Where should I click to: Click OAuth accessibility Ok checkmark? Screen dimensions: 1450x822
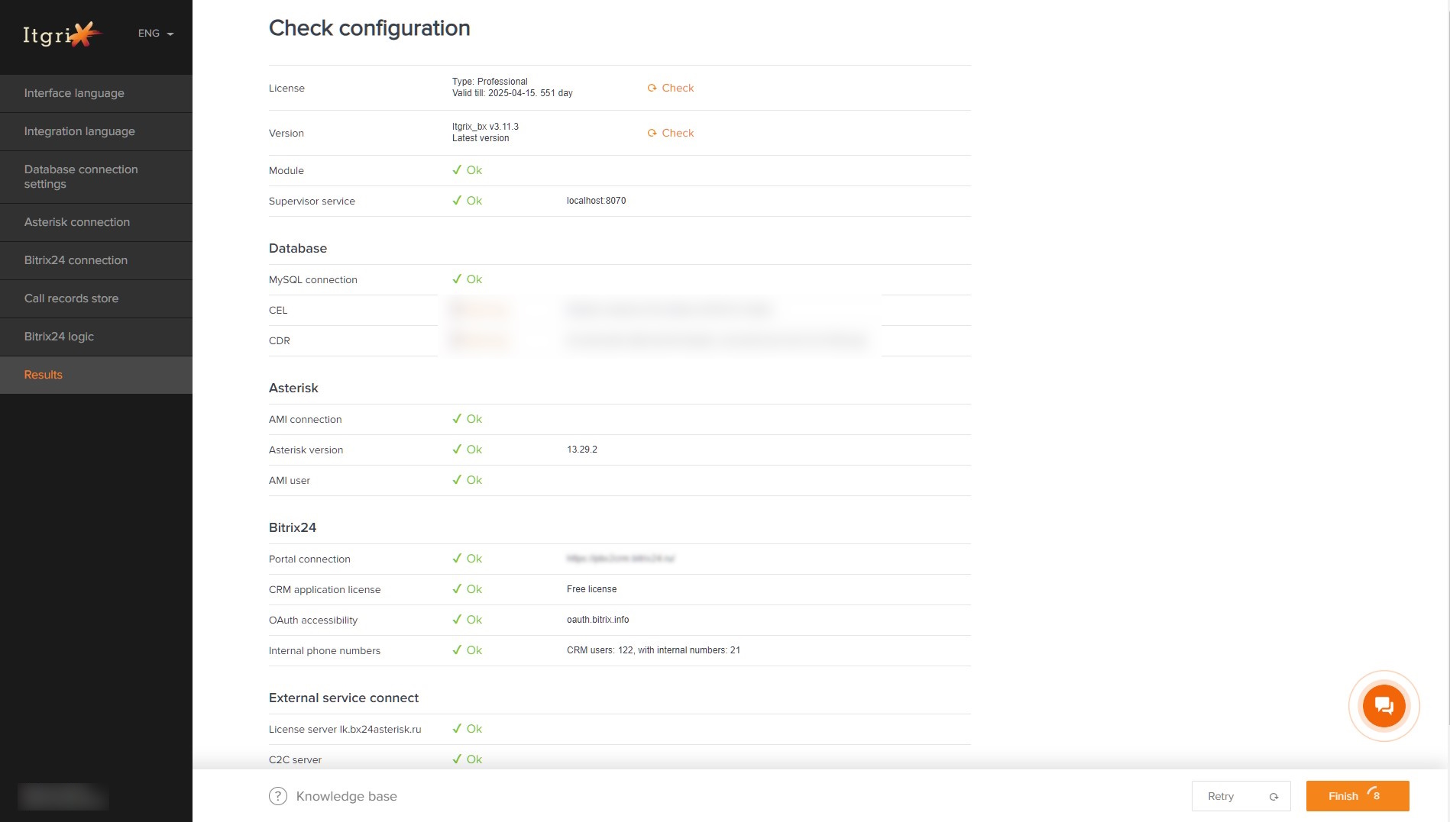[x=457, y=620]
